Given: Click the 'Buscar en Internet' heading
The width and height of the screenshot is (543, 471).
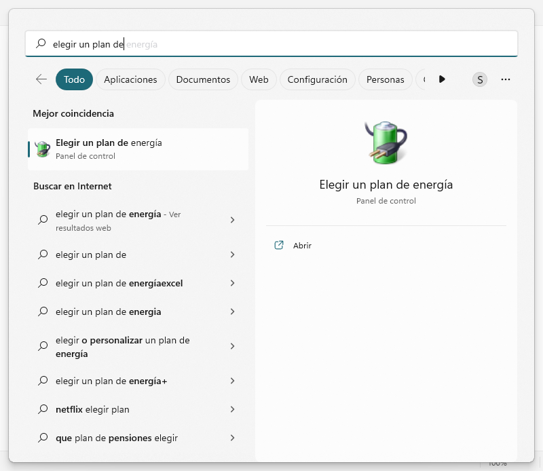Looking at the screenshot, I should (x=73, y=187).
